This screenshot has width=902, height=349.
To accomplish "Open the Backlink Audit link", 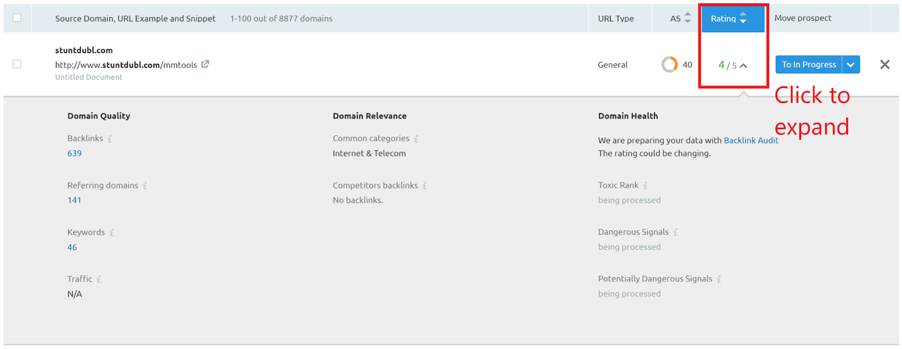I will [751, 140].
